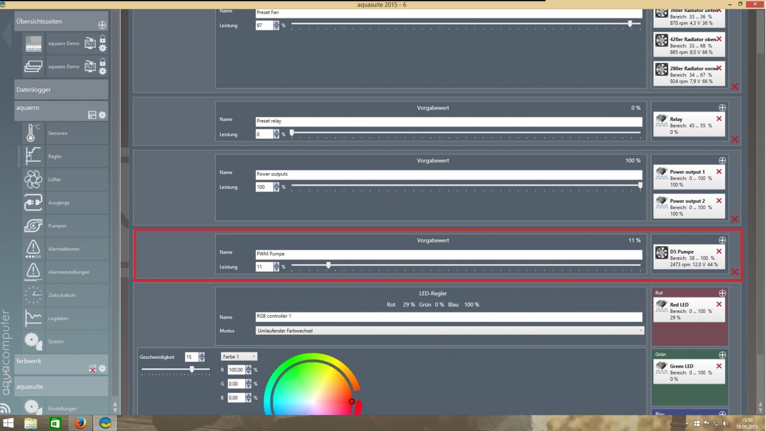The image size is (766, 431).
Task: Open Sensoren via thermometer icon
Action: [33, 133]
